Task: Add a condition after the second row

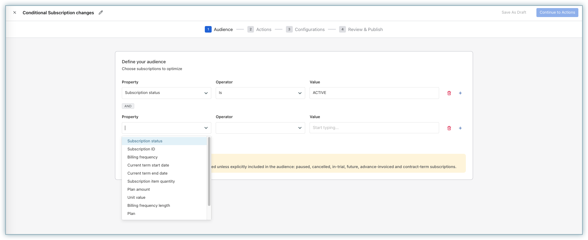Action: (460, 128)
